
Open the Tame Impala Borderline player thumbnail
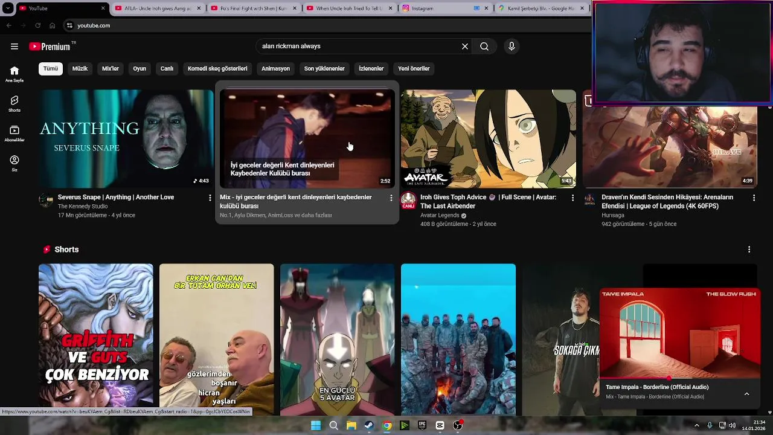tap(680, 333)
